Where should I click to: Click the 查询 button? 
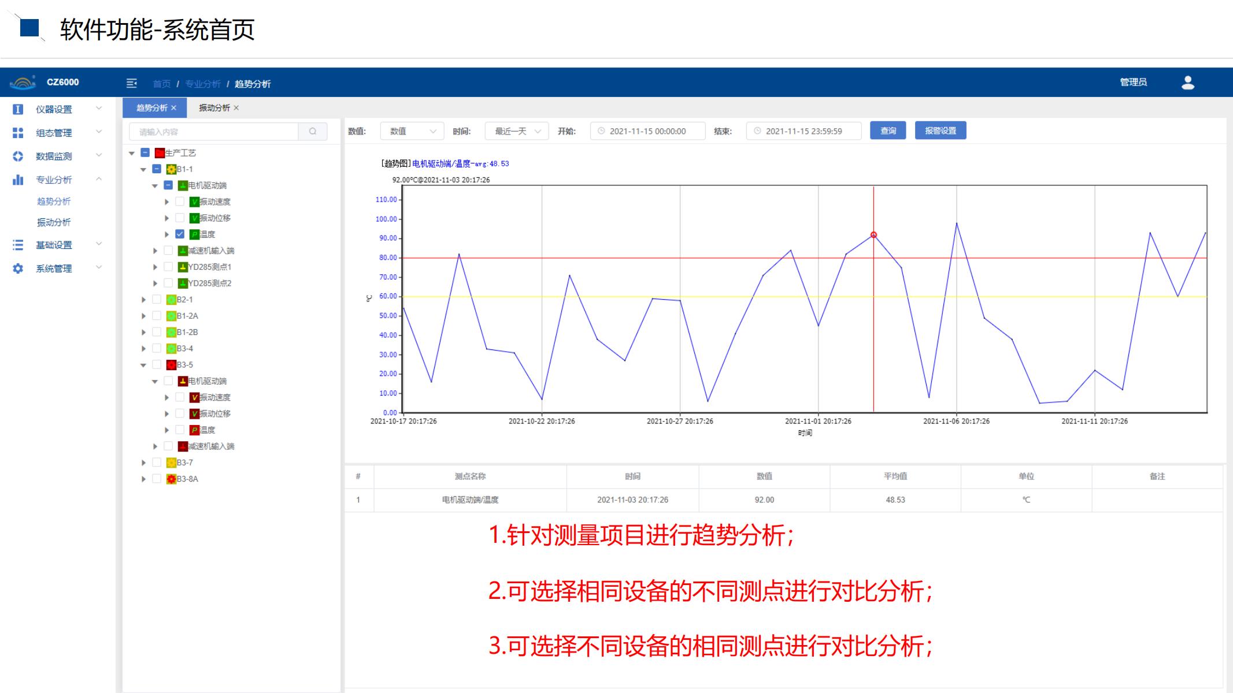tap(888, 131)
